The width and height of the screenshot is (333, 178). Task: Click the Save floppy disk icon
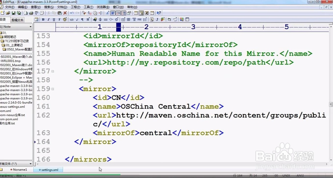14,13
